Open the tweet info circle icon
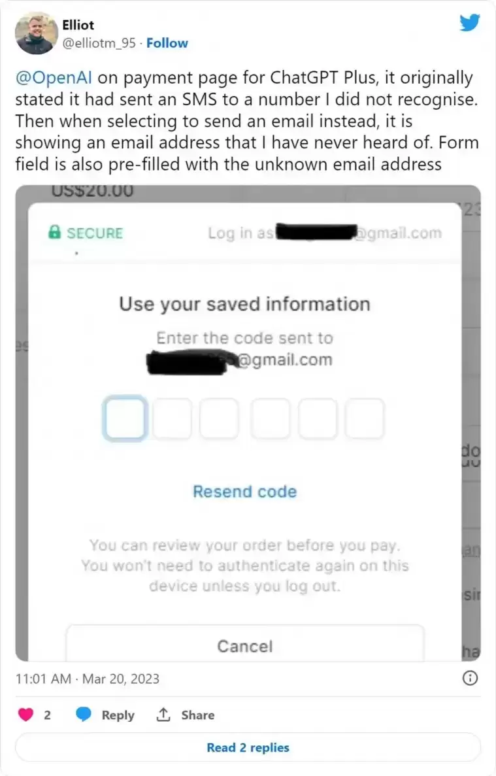The height and width of the screenshot is (776, 496). (470, 678)
